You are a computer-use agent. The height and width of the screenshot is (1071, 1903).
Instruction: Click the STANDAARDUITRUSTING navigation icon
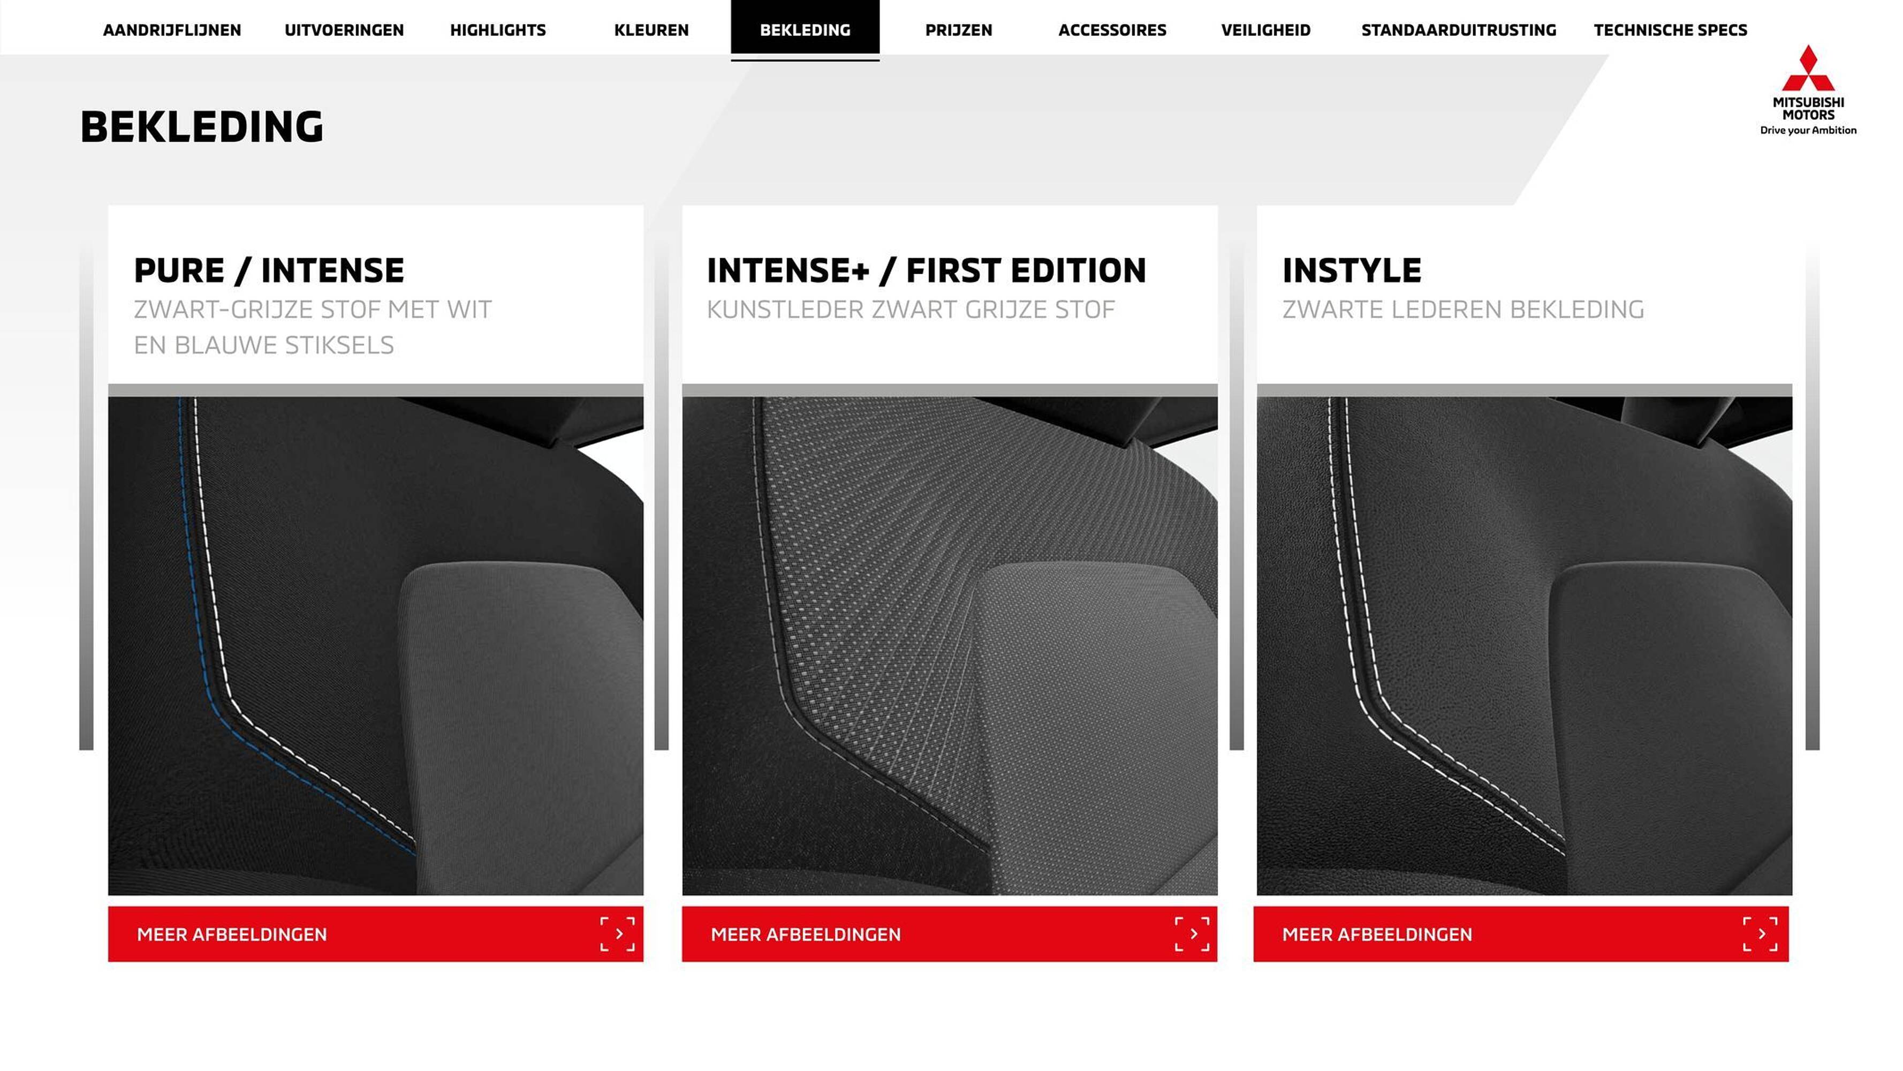[1459, 29]
